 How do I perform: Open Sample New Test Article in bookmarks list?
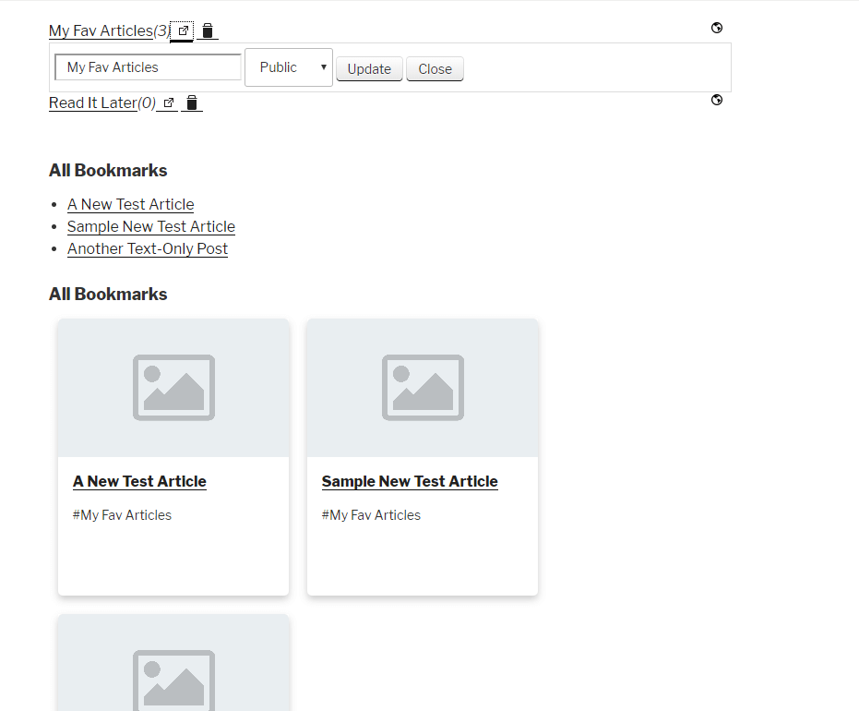(151, 226)
